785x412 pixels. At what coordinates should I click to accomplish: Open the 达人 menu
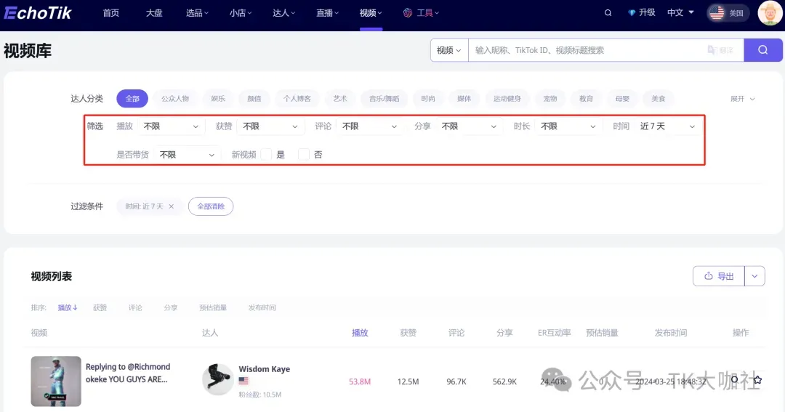pyautogui.click(x=283, y=13)
